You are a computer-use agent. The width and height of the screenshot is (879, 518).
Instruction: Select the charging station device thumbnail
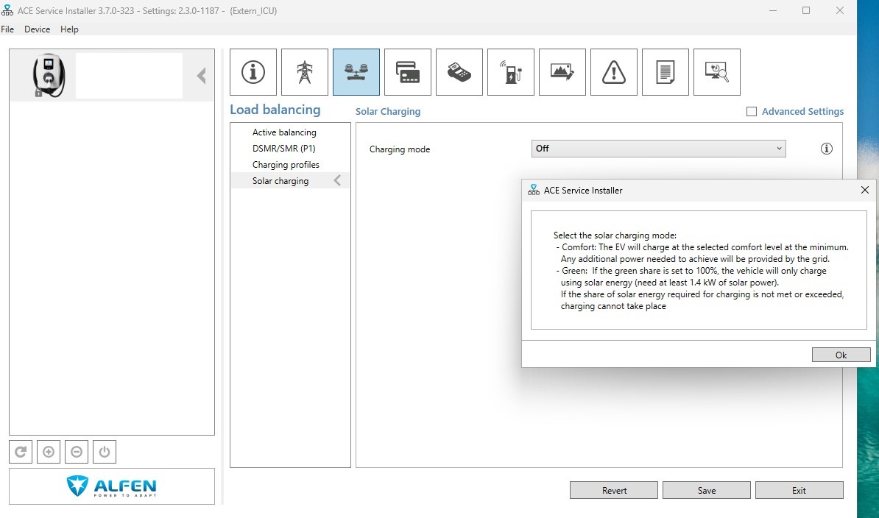point(49,75)
